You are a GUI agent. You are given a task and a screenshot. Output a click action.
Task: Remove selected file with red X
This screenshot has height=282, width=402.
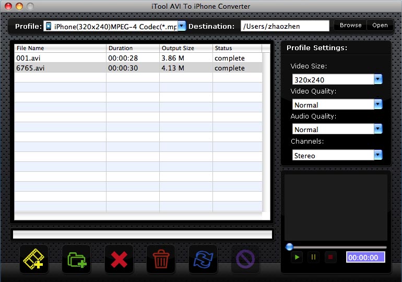119,259
